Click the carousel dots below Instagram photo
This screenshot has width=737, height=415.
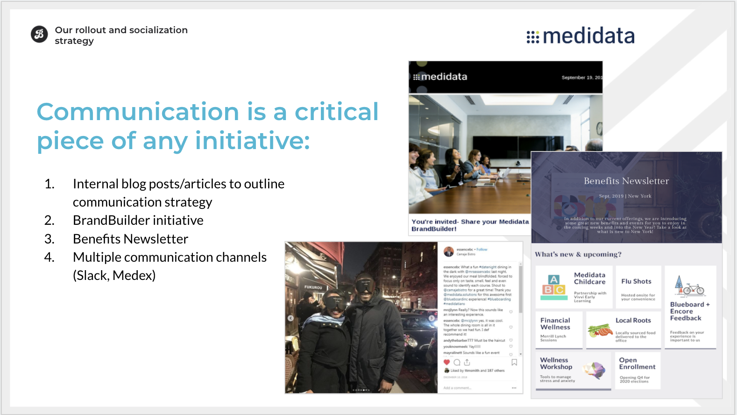pyautogui.click(x=361, y=390)
